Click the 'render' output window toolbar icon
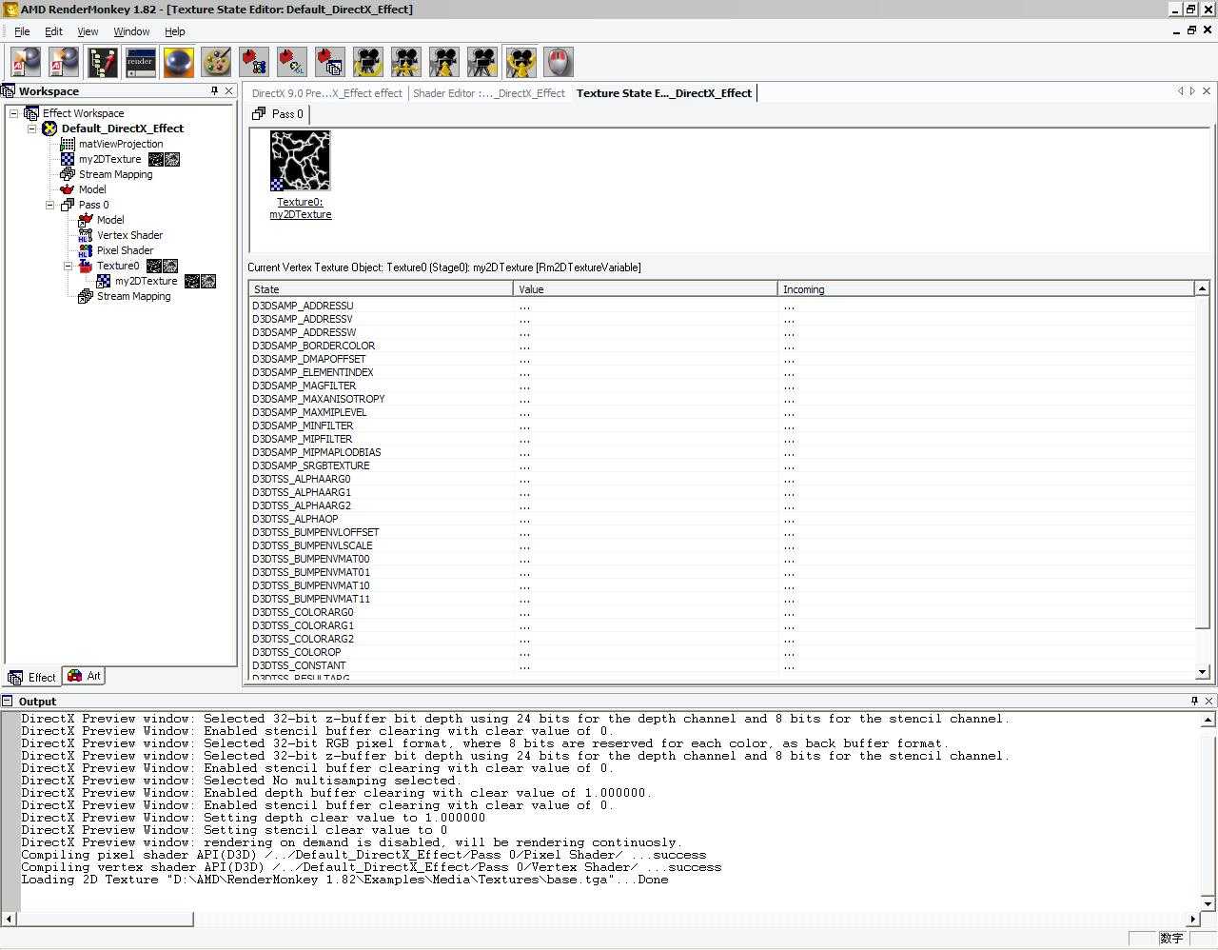Screen dimensions: 1218x950 point(140,62)
